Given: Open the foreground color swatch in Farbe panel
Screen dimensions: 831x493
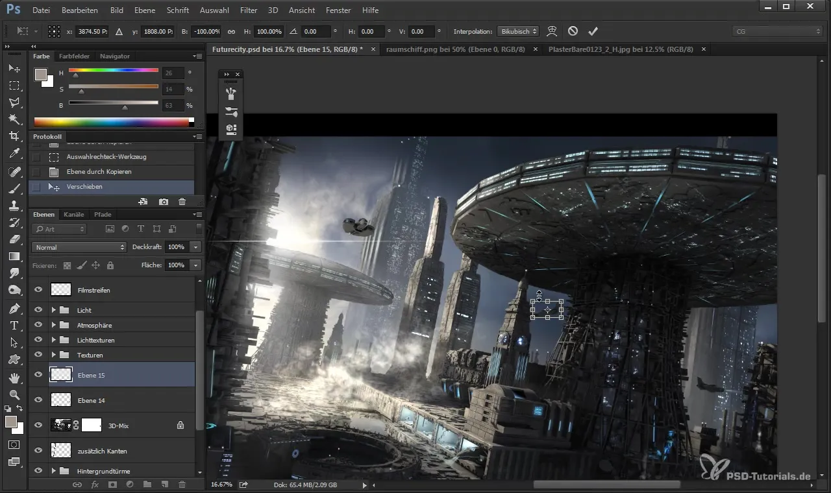Looking at the screenshot, I should [41, 74].
